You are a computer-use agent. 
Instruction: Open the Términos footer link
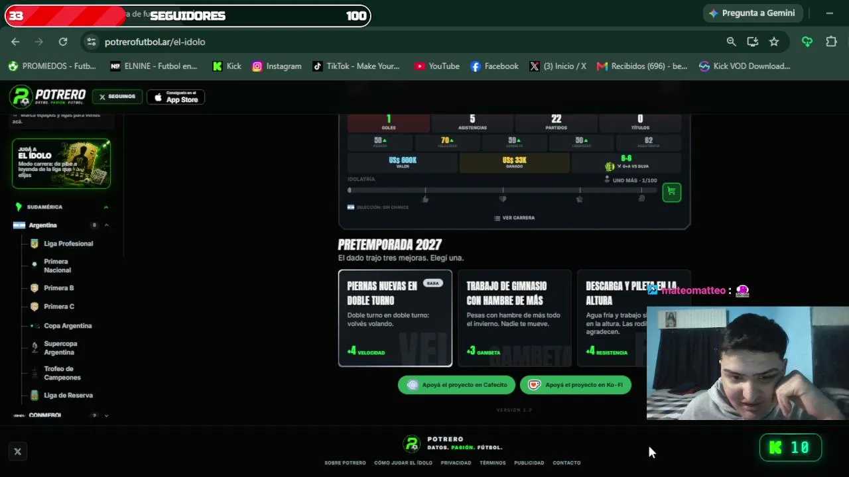pyautogui.click(x=493, y=463)
